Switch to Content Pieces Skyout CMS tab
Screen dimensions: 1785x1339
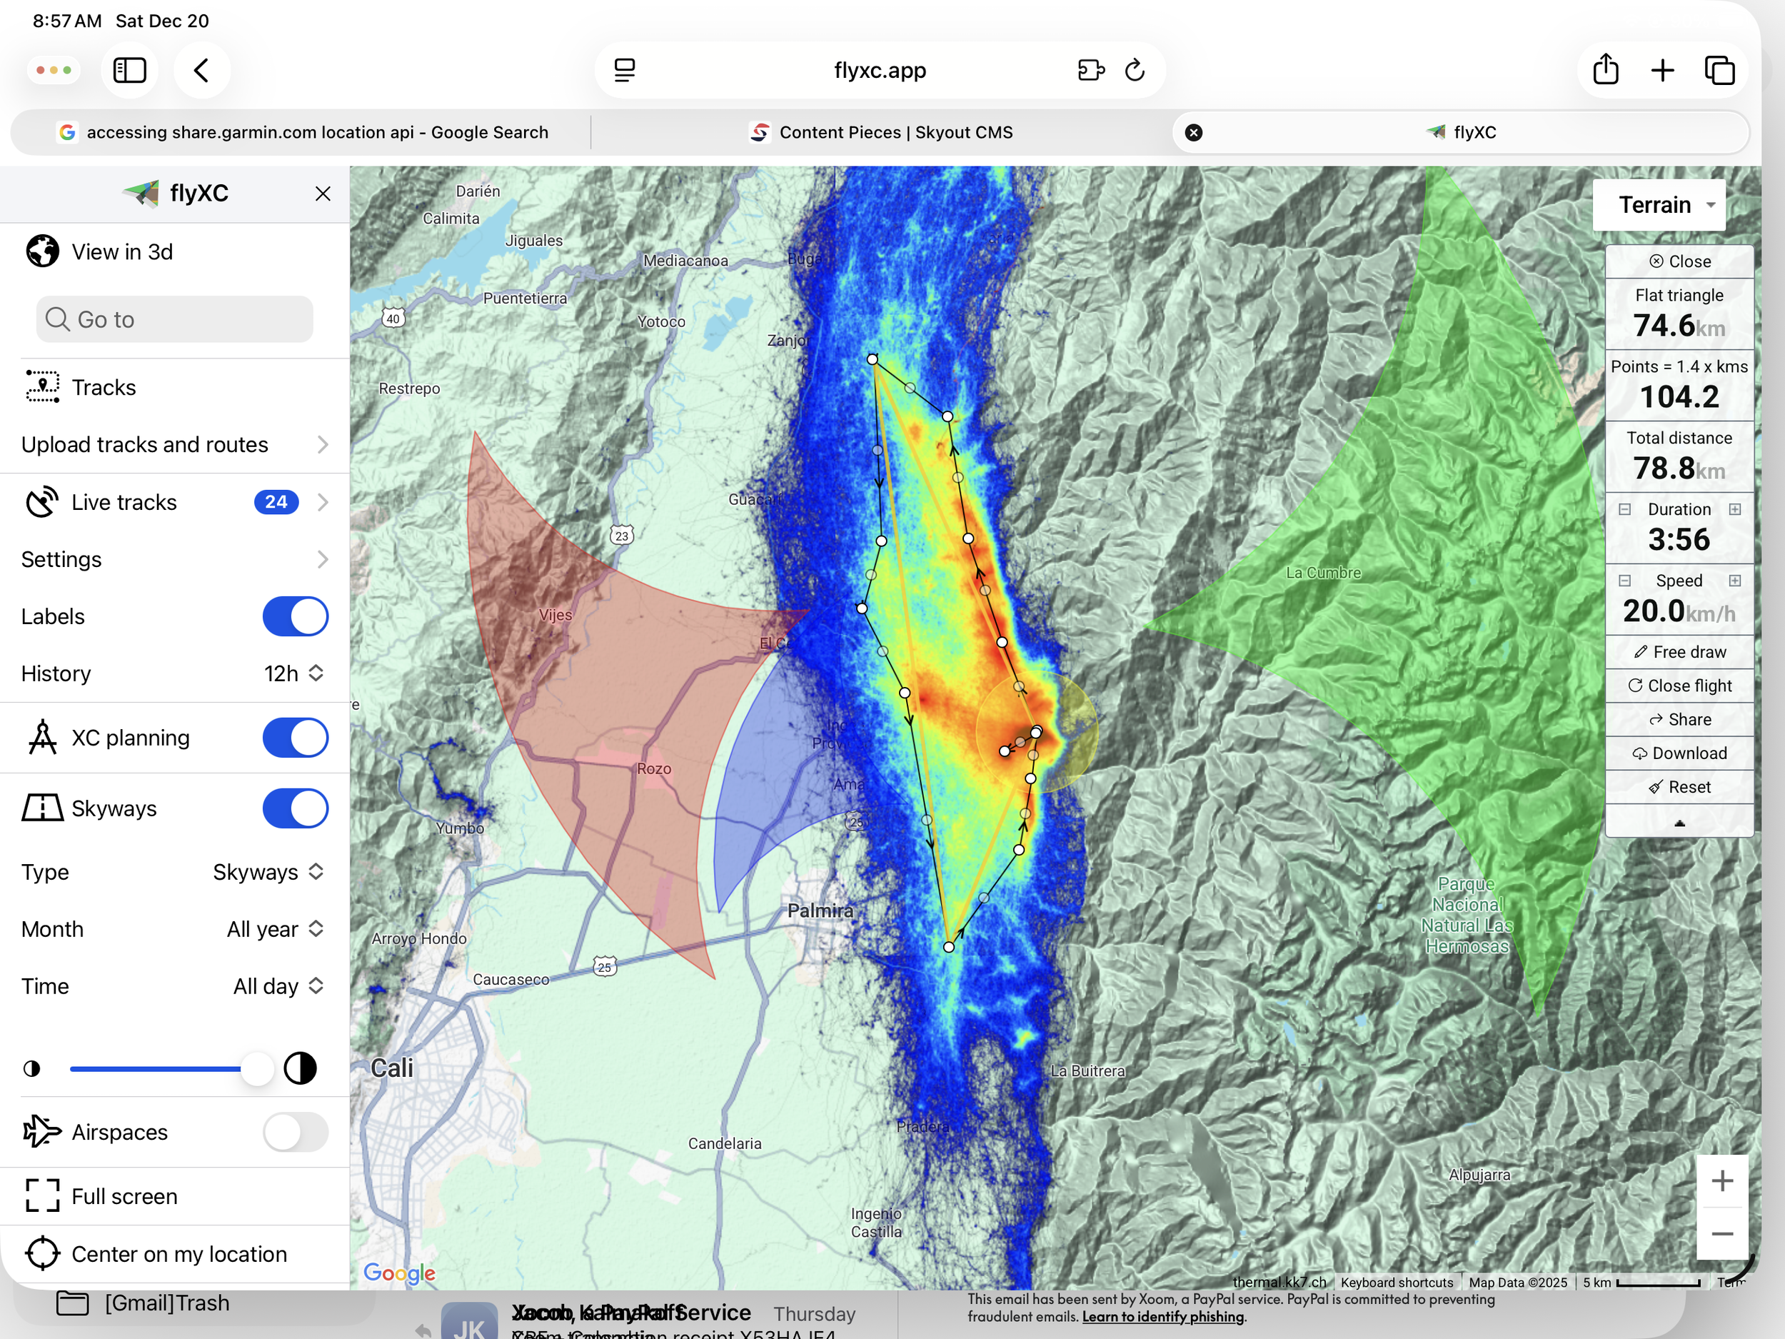click(x=881, y=132)
